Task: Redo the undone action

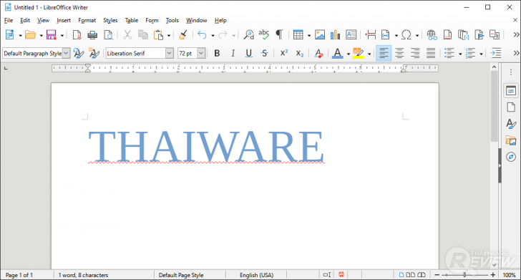Action: pyautogui.click(x=223, y=34)
